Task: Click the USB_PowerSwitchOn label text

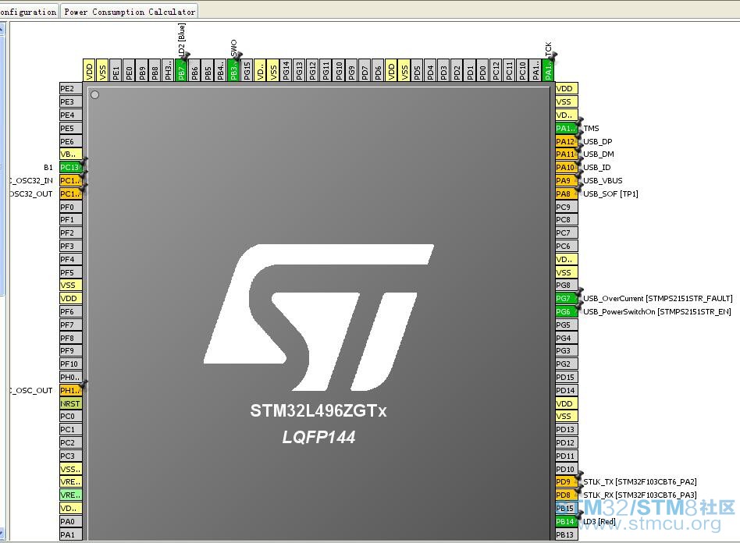Action: 657,312
